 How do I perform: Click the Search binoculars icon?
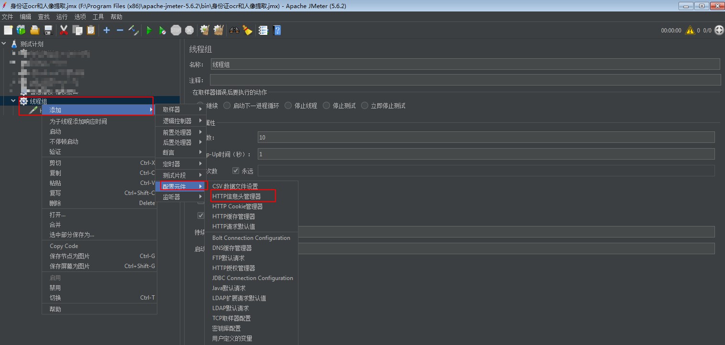[234, 30]
